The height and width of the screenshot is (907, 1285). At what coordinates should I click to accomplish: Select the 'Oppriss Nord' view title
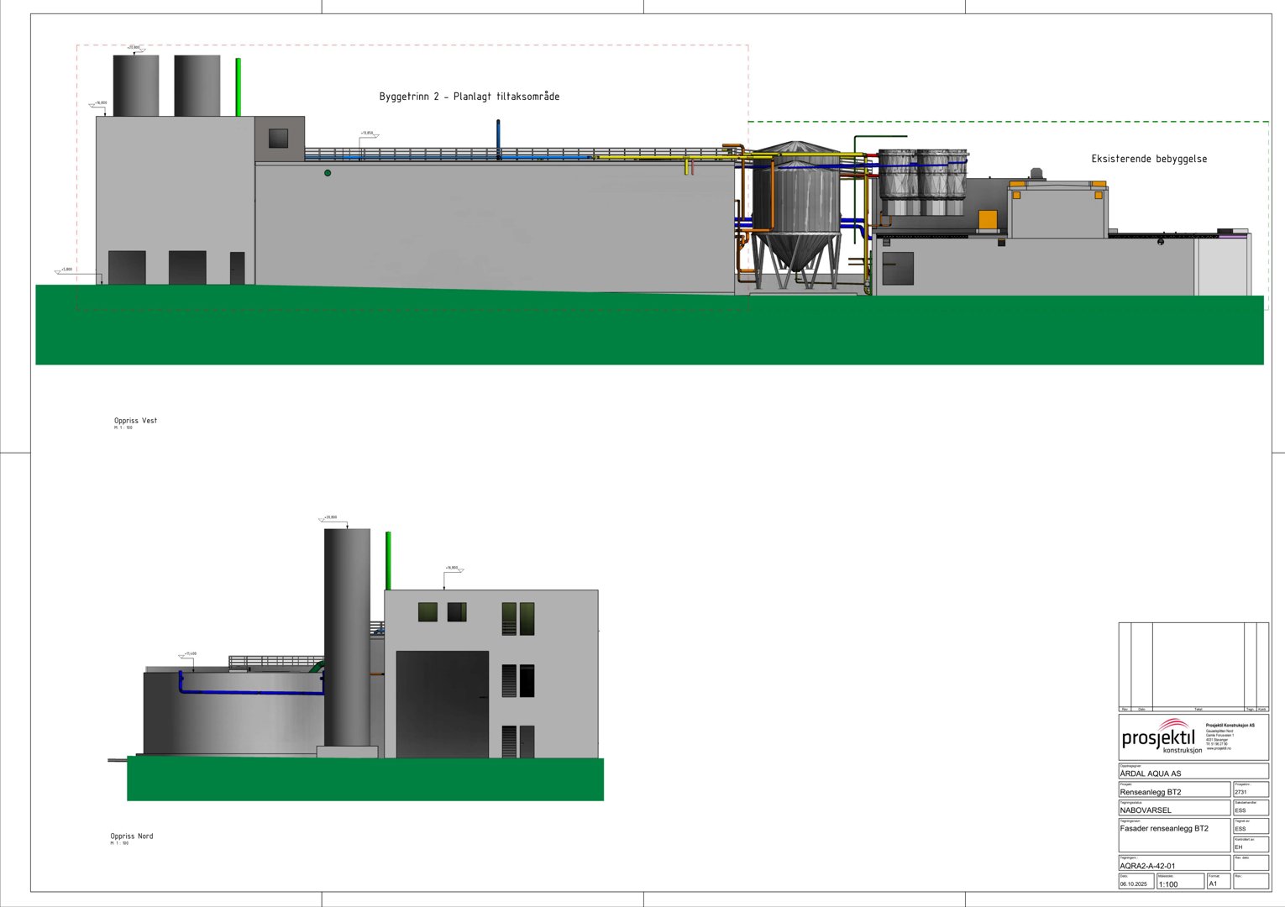132,836
